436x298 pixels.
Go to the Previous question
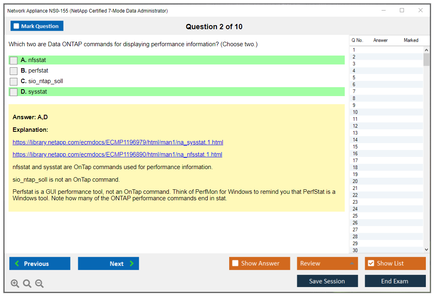coord(40,264)
